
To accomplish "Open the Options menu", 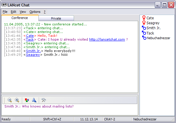I will [35, 12].
